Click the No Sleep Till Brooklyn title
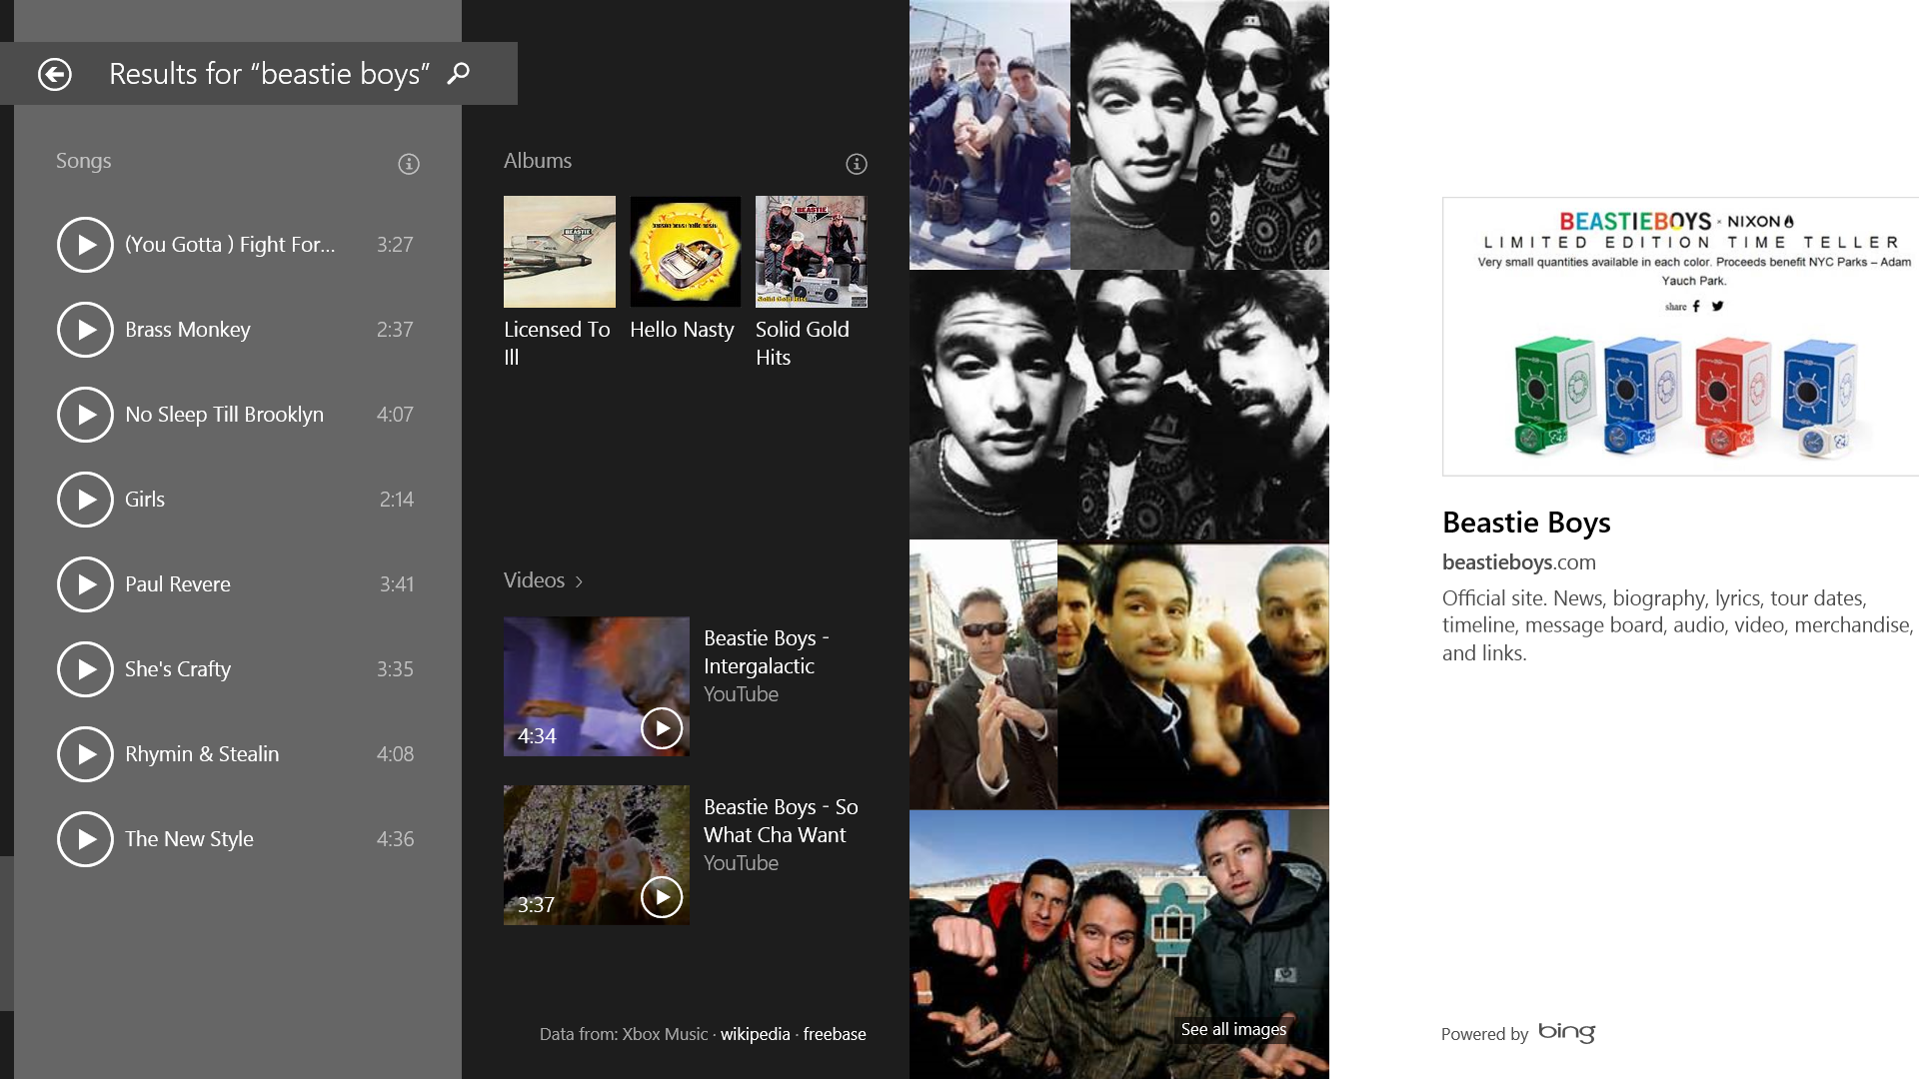Image resolution: width=1919 pixels, height=1079 pixels. [224, 415]
